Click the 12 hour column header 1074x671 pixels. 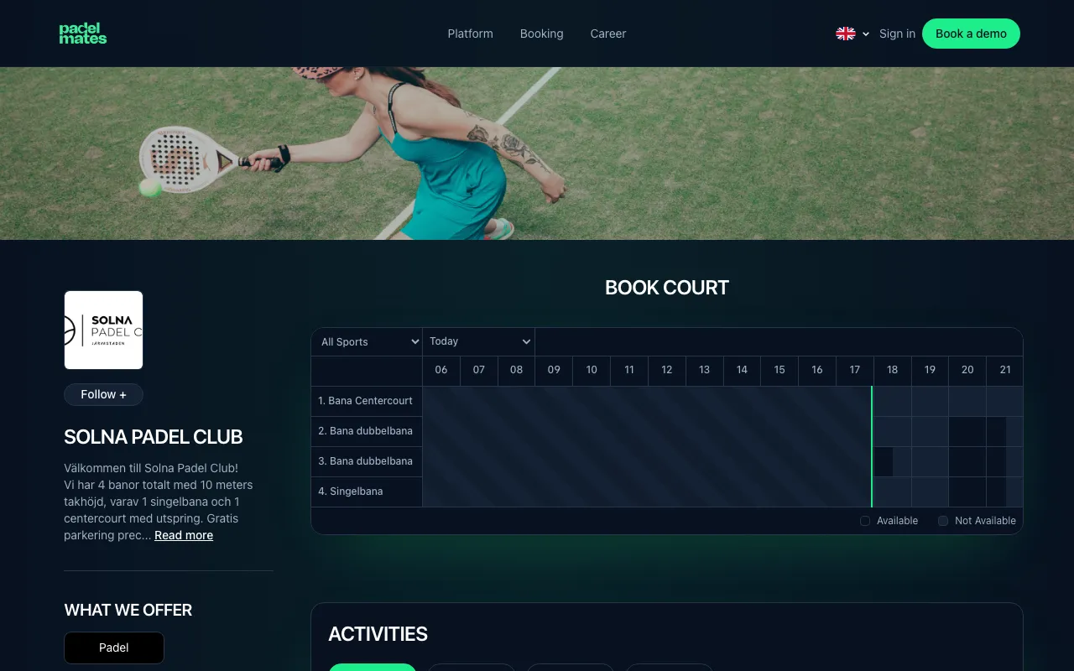667,370
